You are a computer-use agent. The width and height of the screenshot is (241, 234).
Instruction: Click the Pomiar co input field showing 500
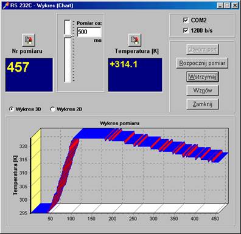tap(89, 32)
